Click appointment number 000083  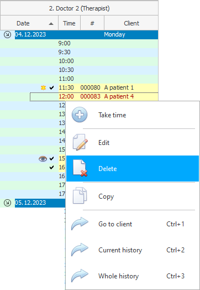pos(90,96)
